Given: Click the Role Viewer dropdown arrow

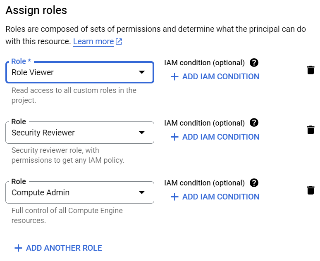Looking at the screenshot, I should [142, 72].
